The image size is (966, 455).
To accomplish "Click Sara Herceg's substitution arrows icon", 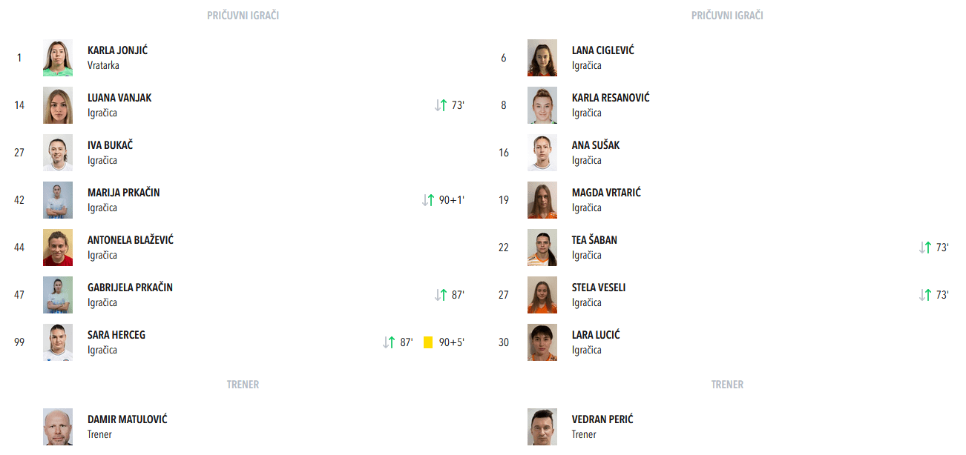I will 390,342.
